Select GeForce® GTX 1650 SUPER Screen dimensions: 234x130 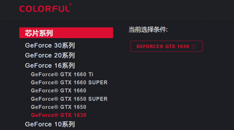click(x=69, y=99)
